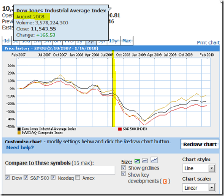Viewport: 224px width, 196px height.
Task: Click the Oct 2008 axis label
Action: tap(123, 55)
